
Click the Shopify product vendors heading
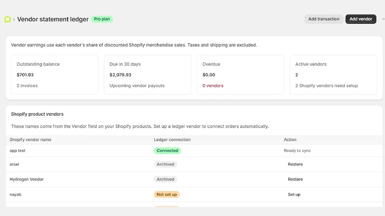click(x=37, y=114)
